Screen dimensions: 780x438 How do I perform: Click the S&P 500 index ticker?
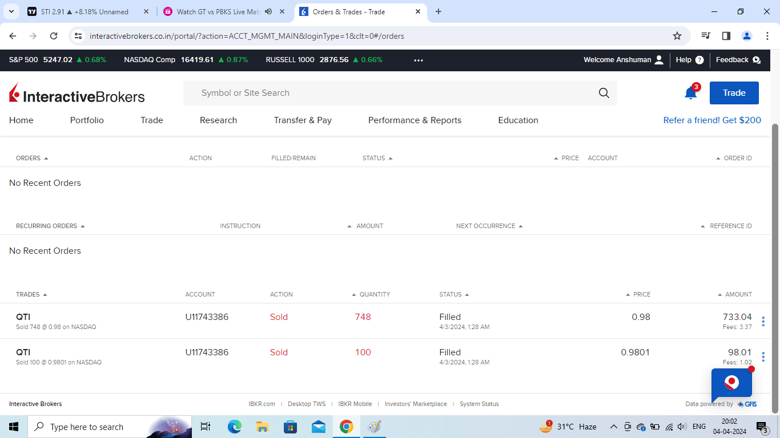58,60
